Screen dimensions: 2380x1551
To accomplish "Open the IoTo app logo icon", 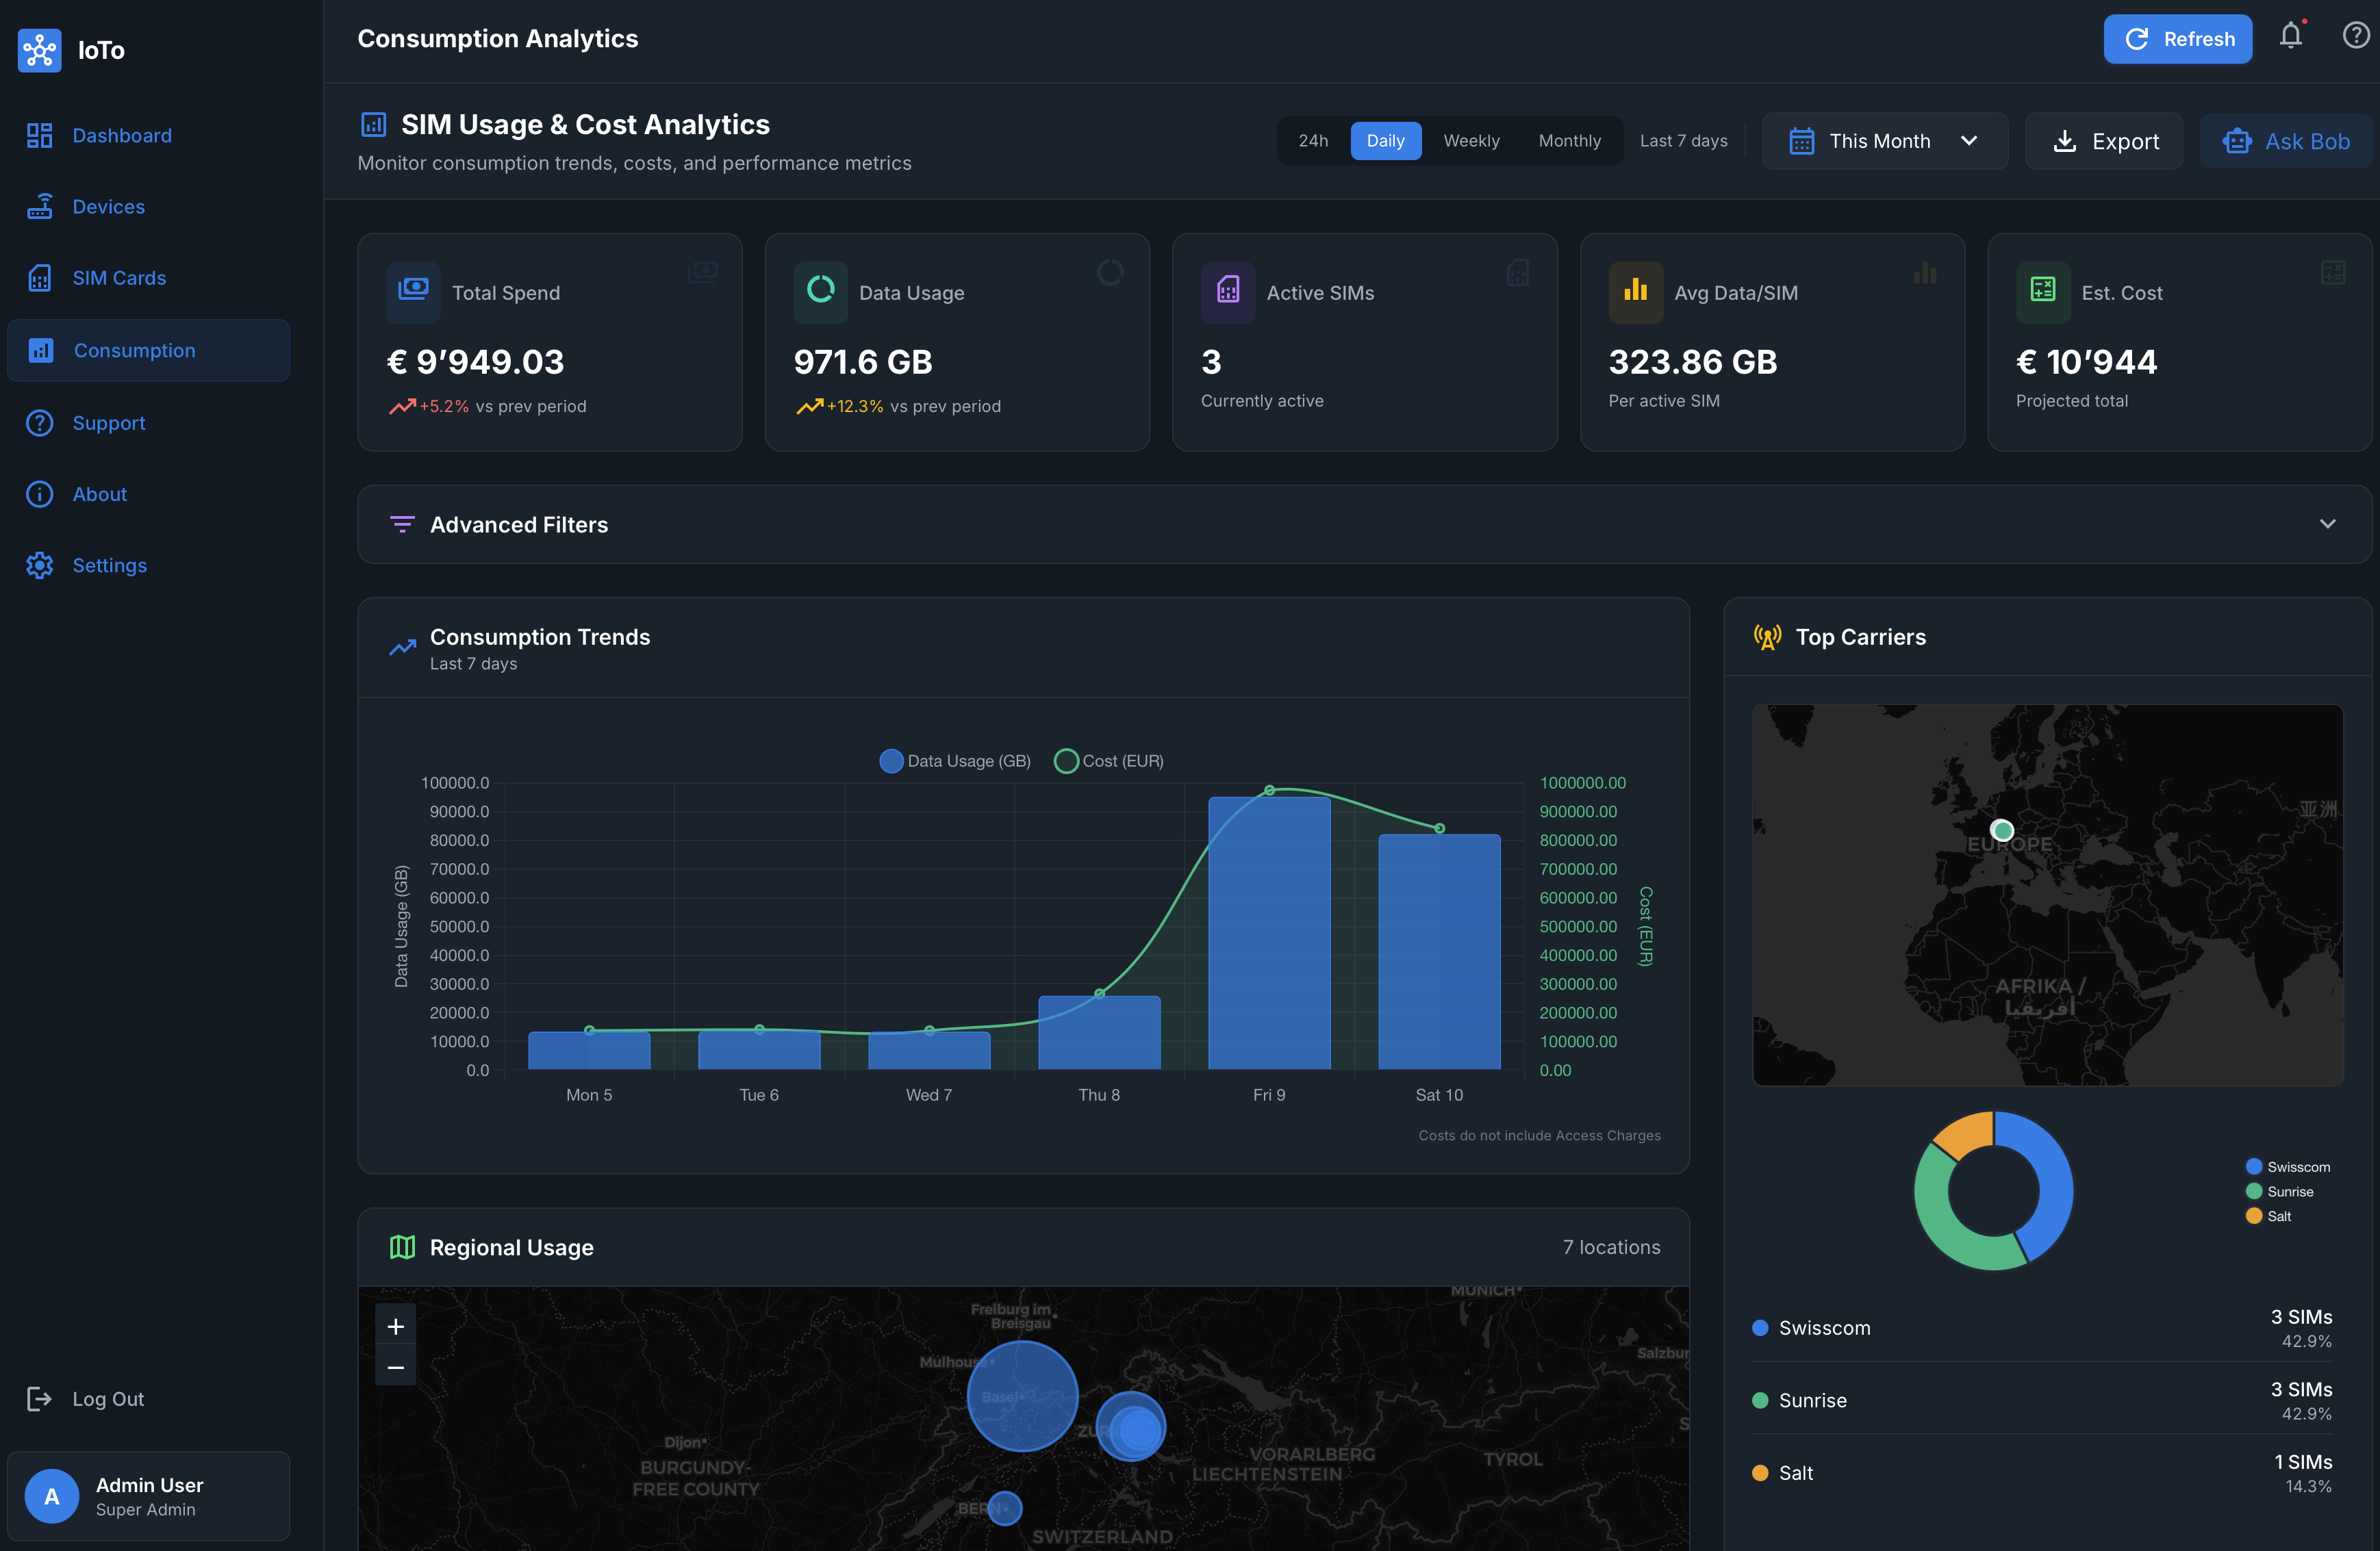I will (x=39, y=50).
